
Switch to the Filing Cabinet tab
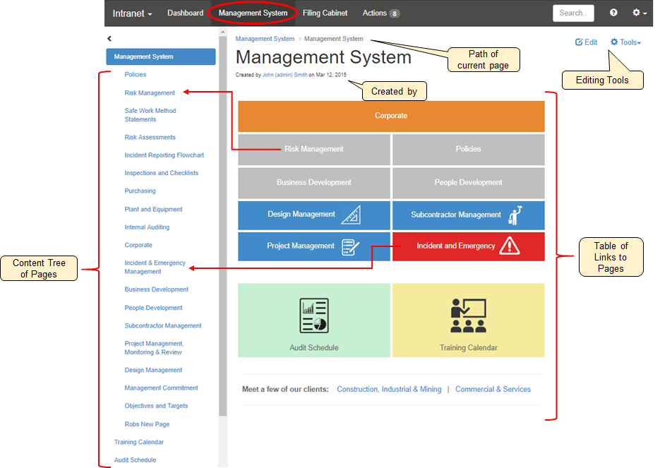[325, 13]
